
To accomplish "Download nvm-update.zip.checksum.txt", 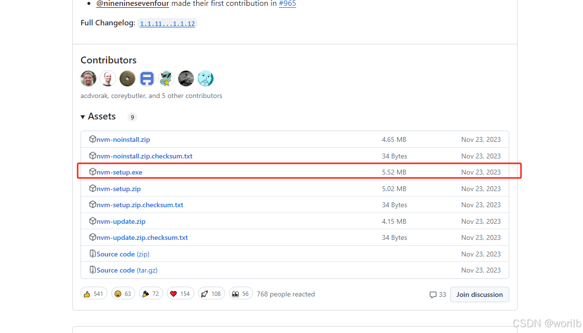I will tap(142, 237).
